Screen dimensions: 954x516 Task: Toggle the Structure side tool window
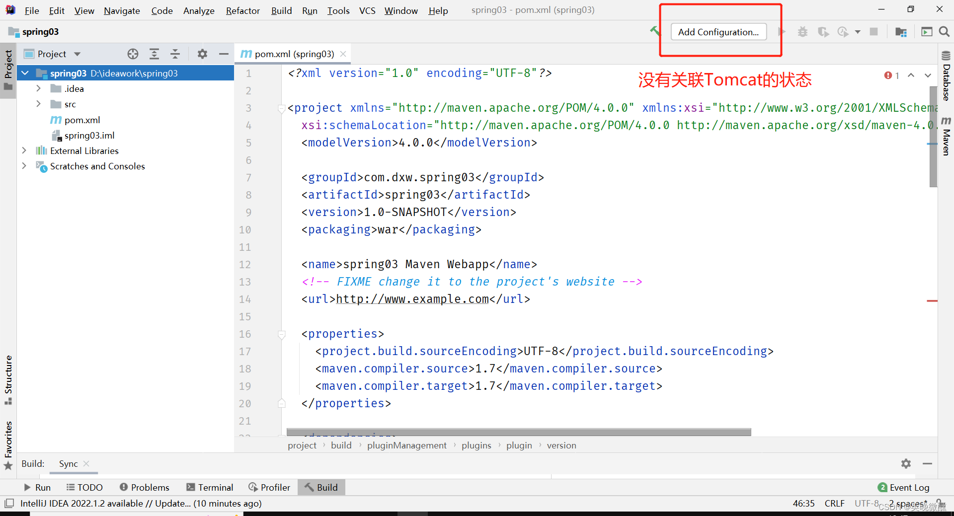8,380
